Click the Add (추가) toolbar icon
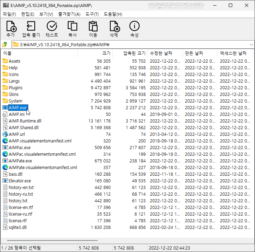255x252 pixels. tap(11, 26)
